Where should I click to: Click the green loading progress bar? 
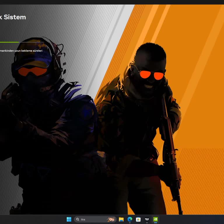(9, 42)
